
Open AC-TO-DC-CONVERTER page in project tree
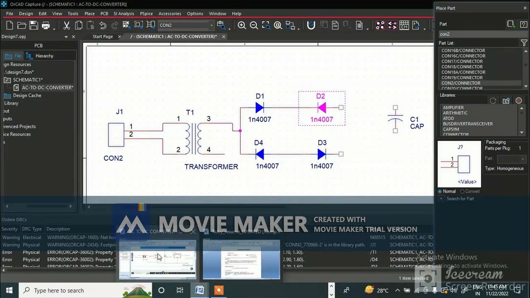[x=47, y=88]
